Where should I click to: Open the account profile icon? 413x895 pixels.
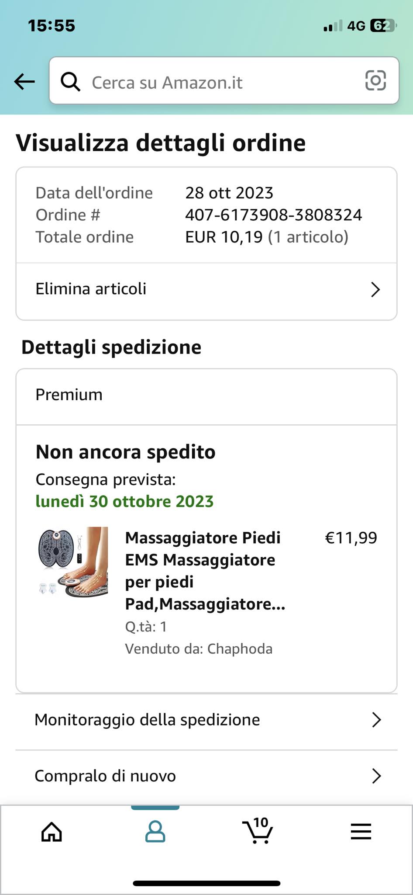tap(155, 831)
